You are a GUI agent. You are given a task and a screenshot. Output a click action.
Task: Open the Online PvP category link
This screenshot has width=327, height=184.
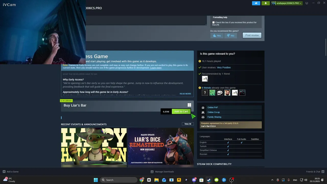click(213, 108)
